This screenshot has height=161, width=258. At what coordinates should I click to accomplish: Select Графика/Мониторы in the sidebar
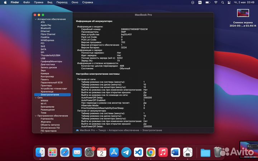(51, 62)
